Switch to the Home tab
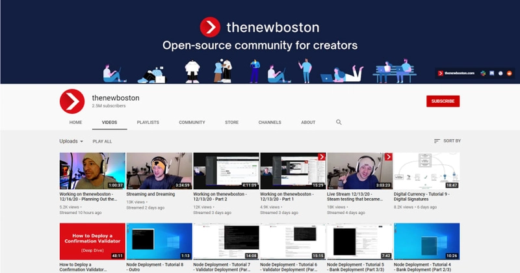The image size is (520, 273). click(75, 122)
